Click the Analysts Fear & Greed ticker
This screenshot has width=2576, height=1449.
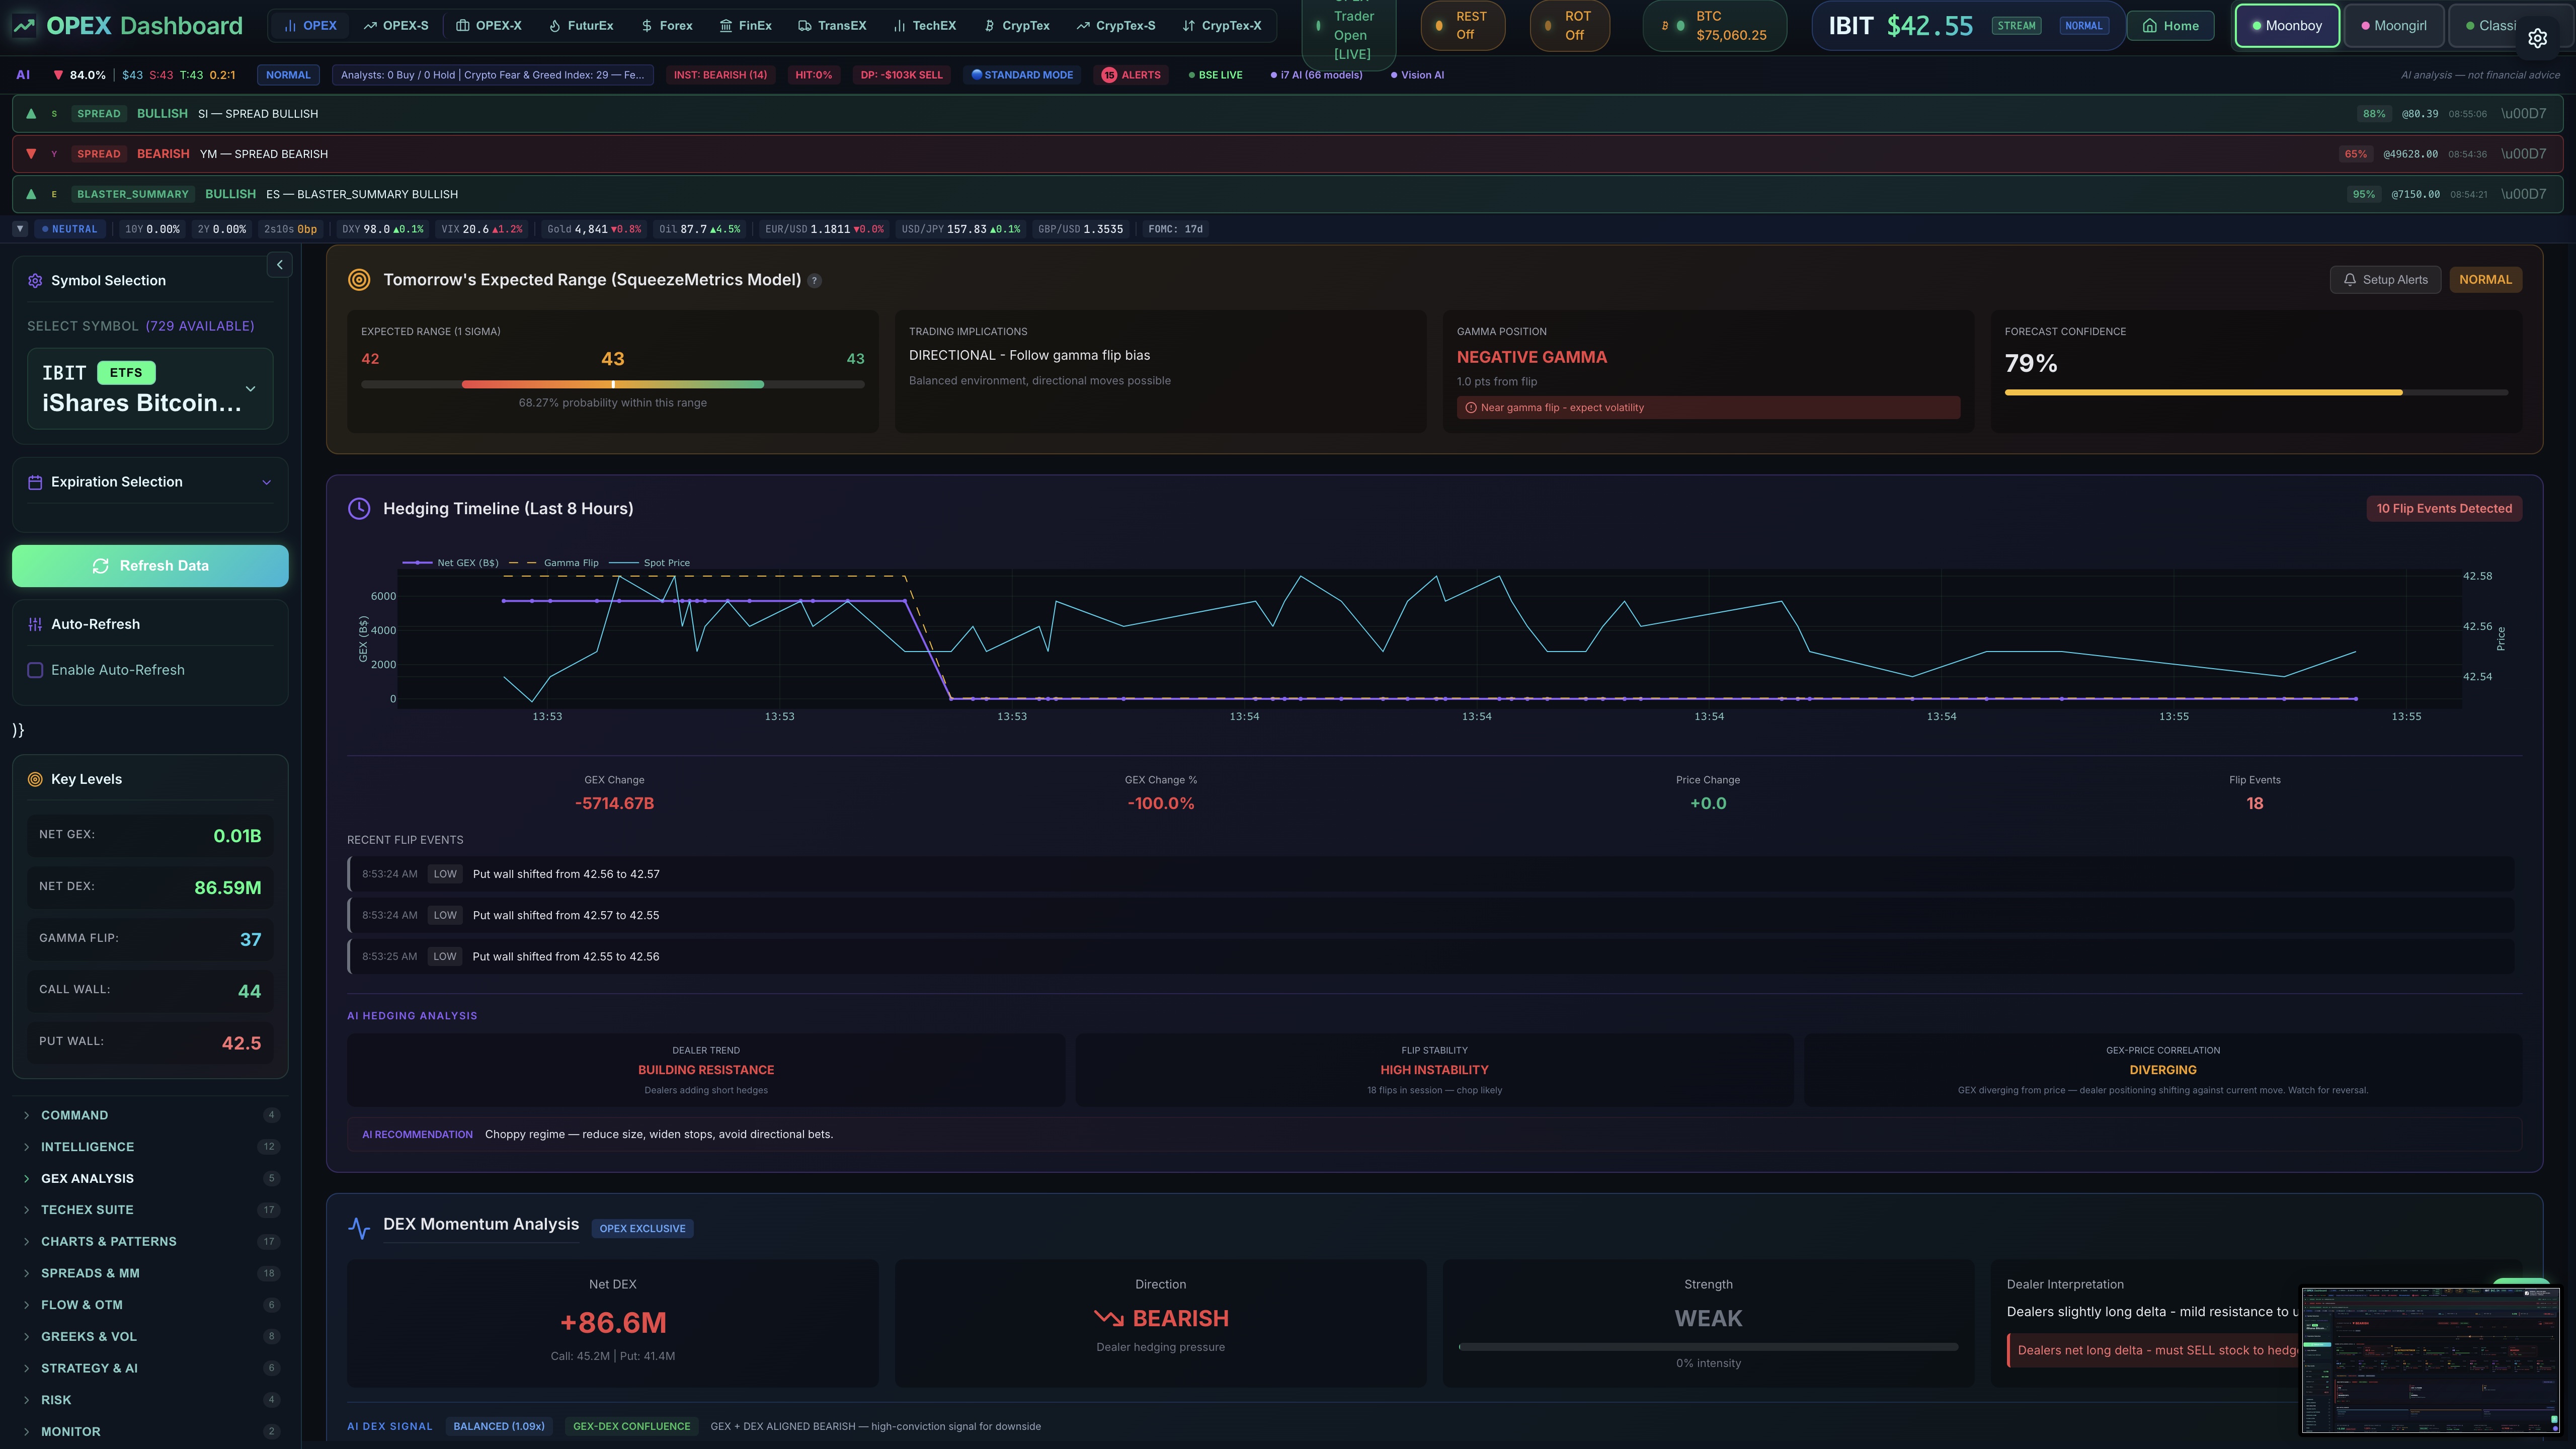pyautogui.click(x=493, y=75)
